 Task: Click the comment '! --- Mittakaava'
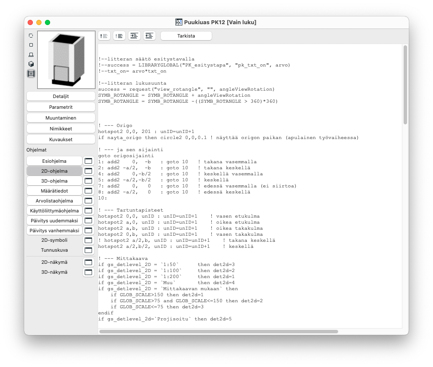click(x=123, y=259)
